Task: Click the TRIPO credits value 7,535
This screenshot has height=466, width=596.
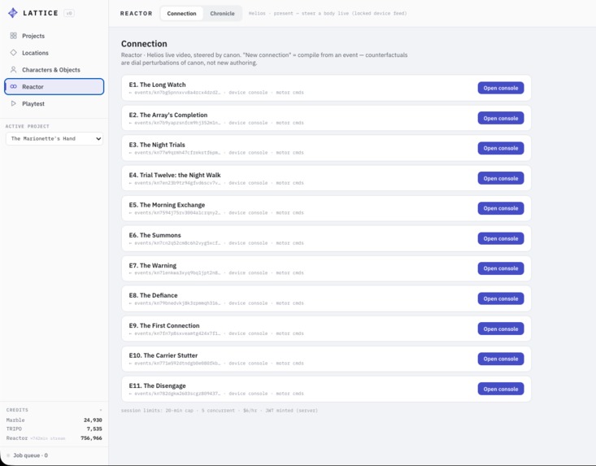Action: [x=94, y=429]
